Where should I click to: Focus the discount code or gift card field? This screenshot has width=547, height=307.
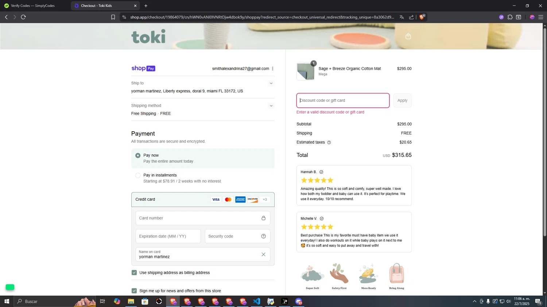343,100
